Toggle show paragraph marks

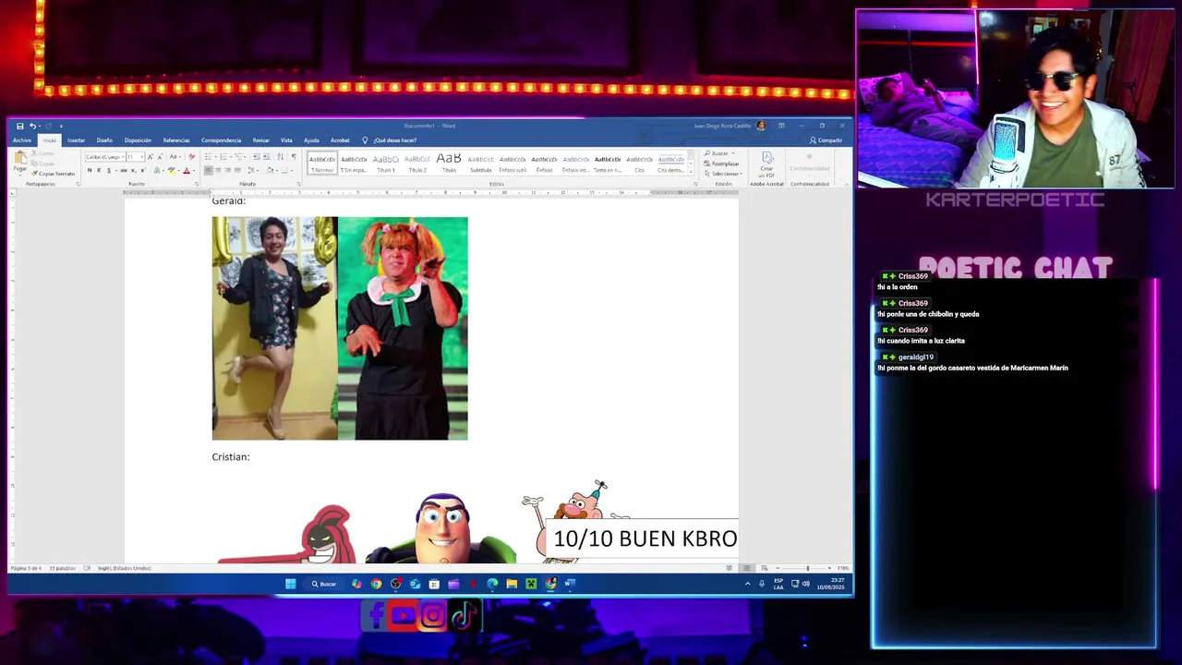pos(295,157)
